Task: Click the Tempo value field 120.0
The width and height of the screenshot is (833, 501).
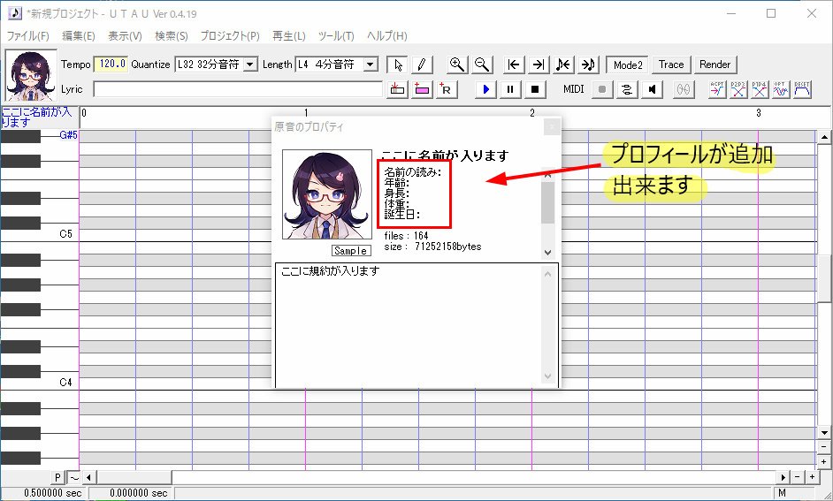Action: coord(111,65)
